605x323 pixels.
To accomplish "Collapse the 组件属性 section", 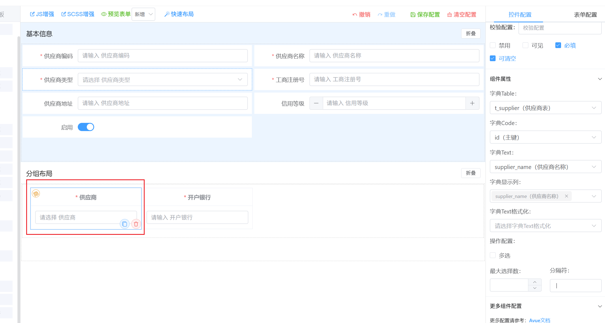I will click(x=600, y=79).
